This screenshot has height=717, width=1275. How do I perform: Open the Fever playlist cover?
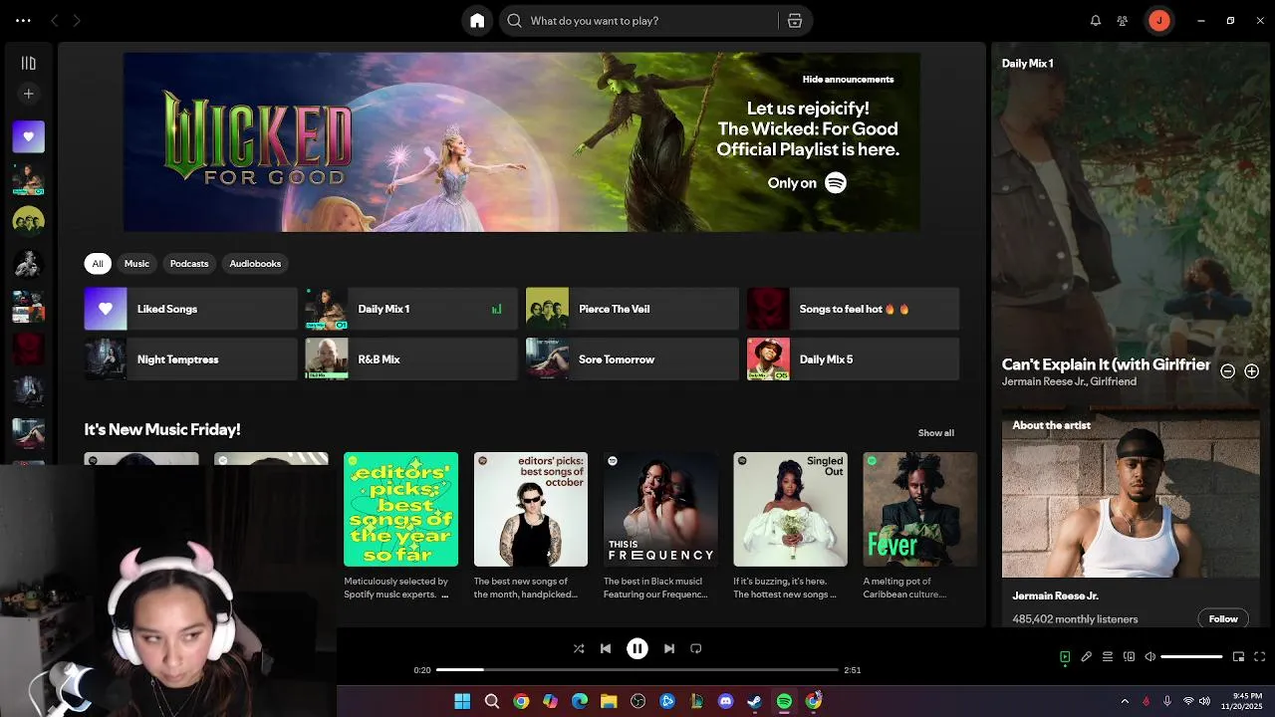pos(920,509)
